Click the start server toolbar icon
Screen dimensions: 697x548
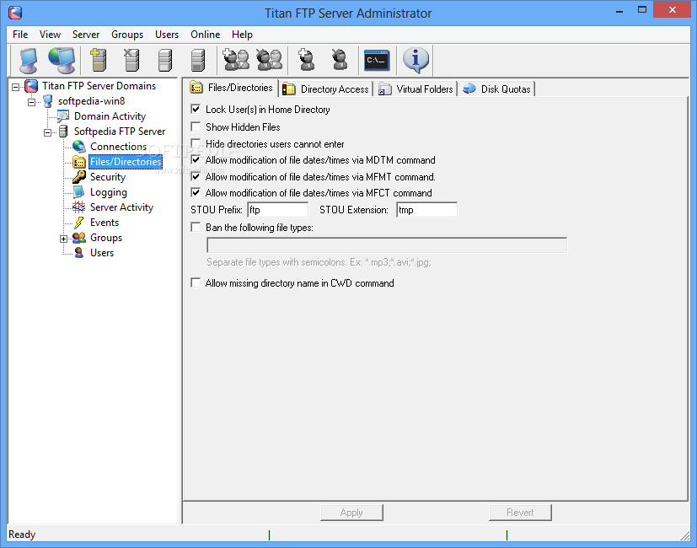165,60
